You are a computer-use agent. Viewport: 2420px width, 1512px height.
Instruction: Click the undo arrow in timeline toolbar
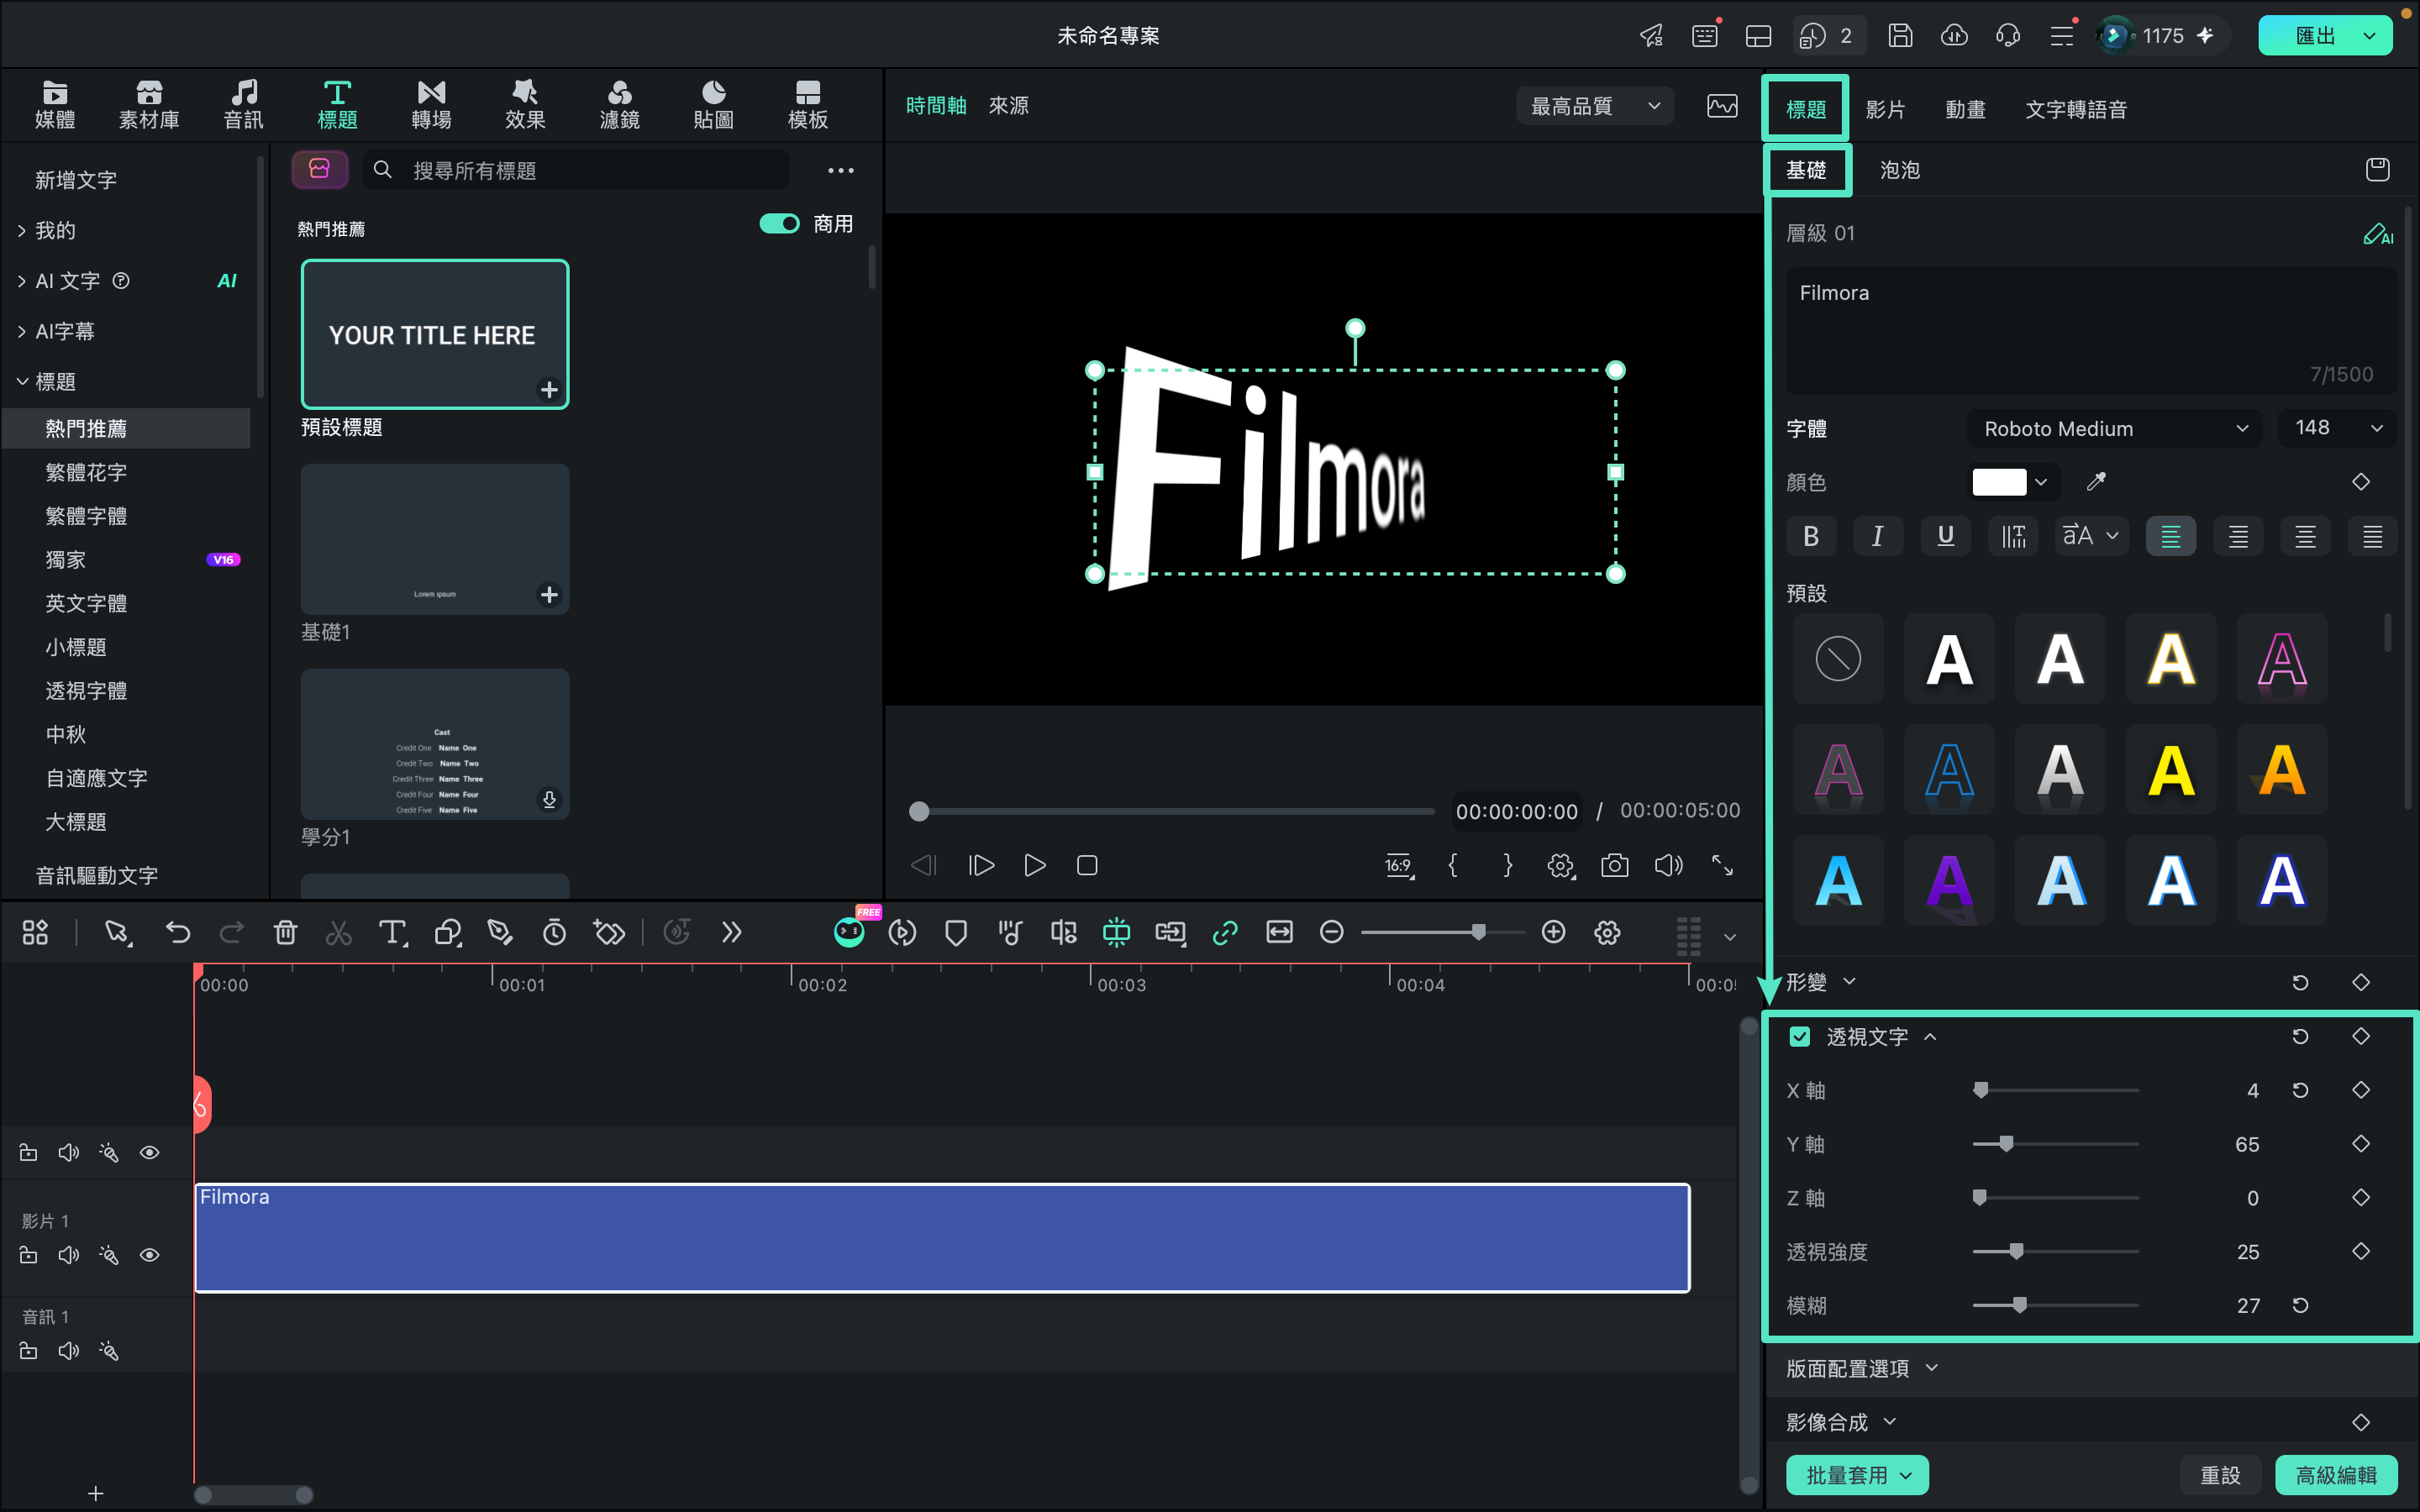[x=178, y=933]
